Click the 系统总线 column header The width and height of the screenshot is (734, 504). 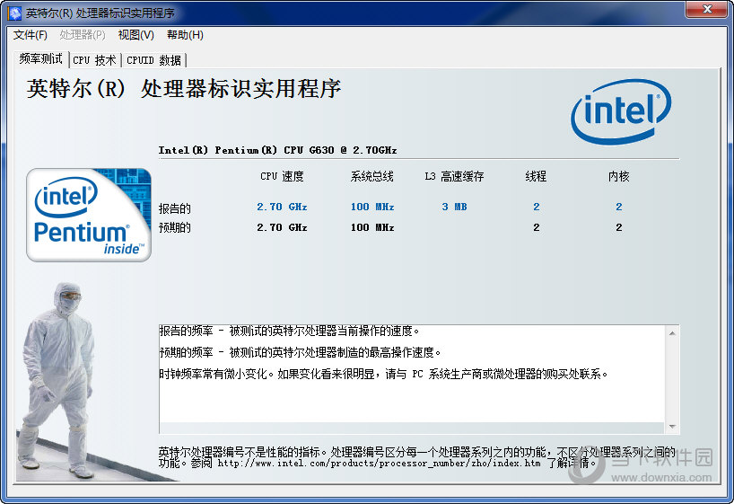[x=372, y=176]
